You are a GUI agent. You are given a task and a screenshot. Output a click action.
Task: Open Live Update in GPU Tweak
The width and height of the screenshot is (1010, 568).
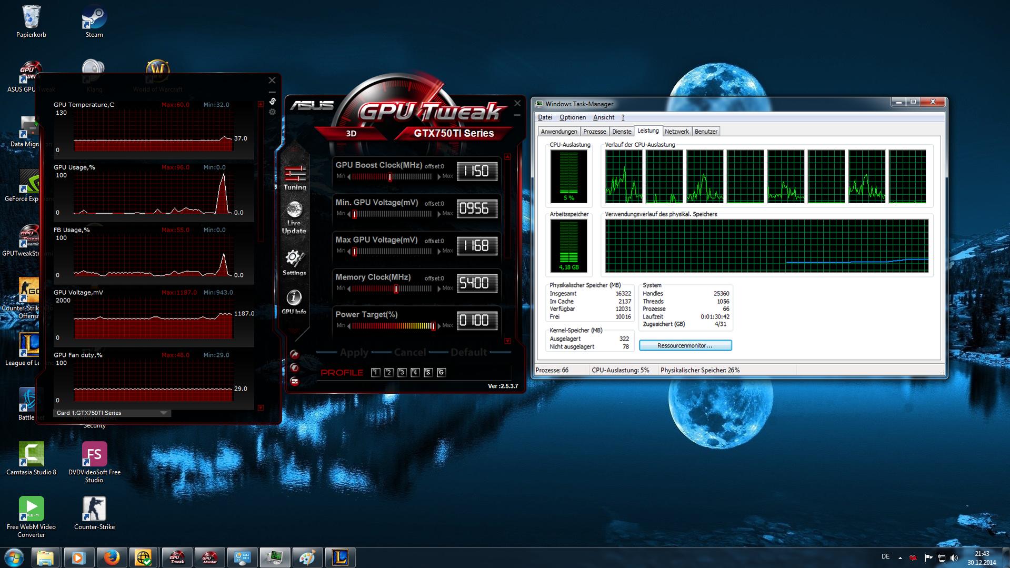(294, 217)
